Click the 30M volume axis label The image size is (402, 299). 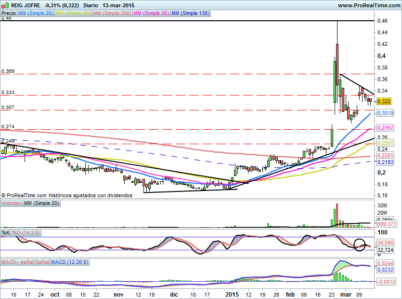[x=382, y=205]
